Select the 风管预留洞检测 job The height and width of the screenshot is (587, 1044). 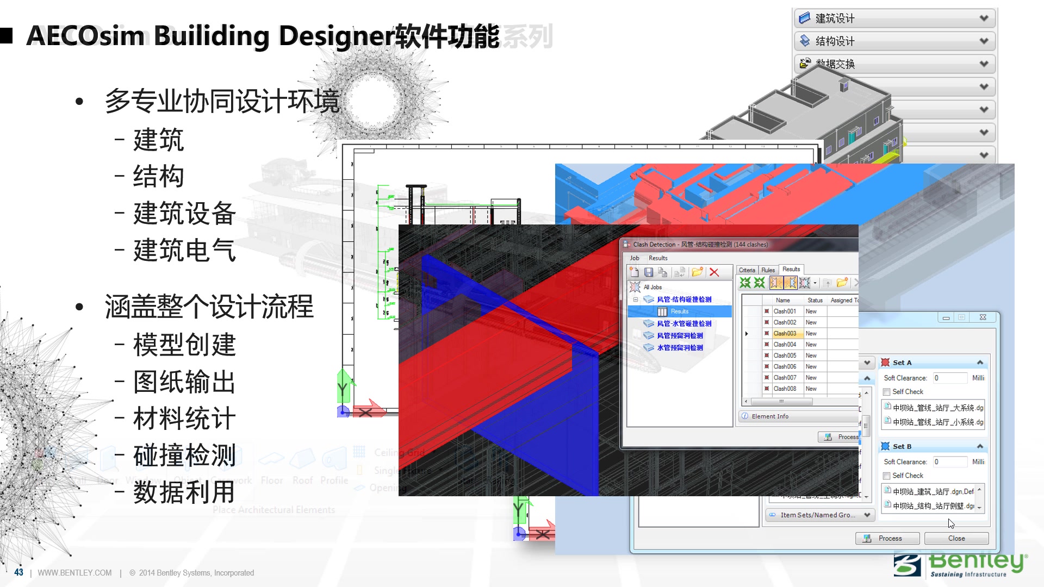point(680,335)
